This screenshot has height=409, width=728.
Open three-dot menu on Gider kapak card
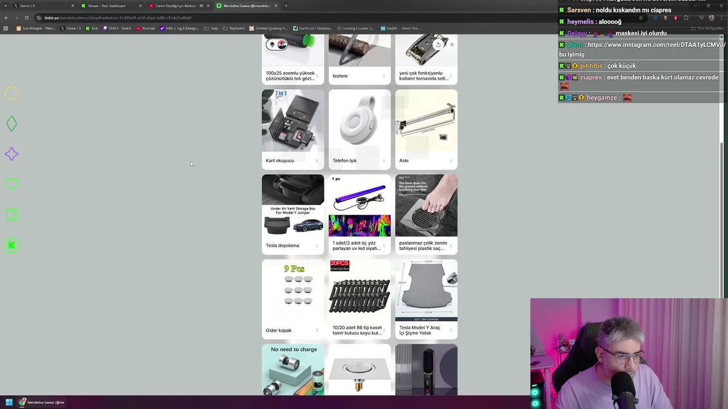(317, 331)
